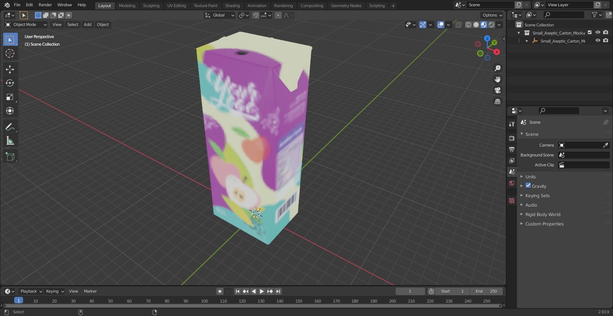The image size is (613, 316).
Task: Click the zoom view magnifier icon
Action: pos(497,68)
